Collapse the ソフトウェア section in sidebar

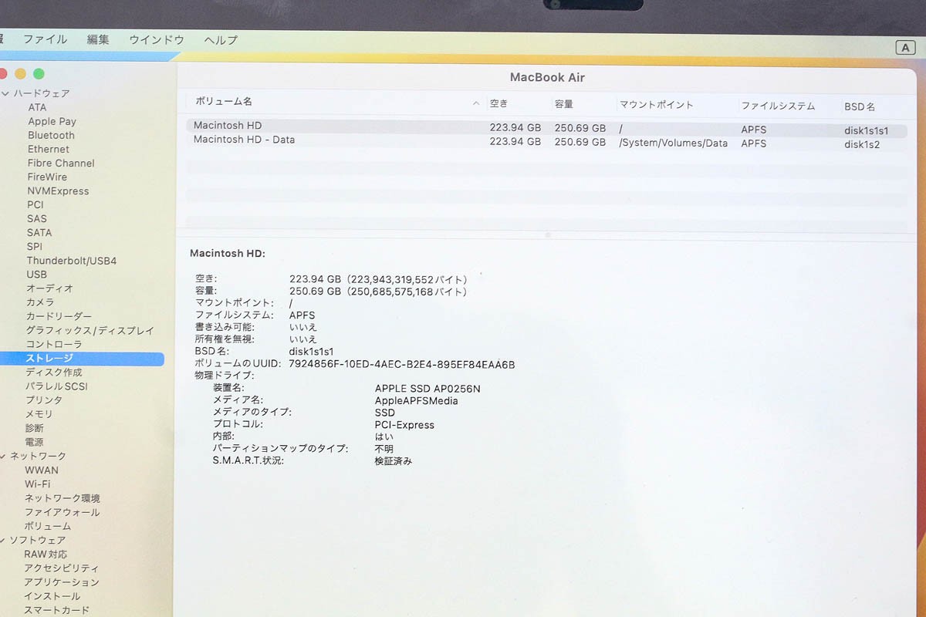(4, 540)
